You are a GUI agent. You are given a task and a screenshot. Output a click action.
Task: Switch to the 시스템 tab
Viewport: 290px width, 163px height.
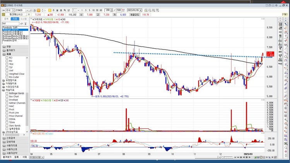(24, 19)
